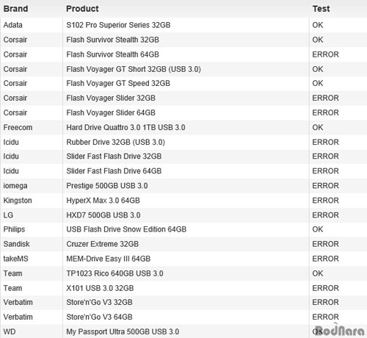Select Hard Drive Quattro 3.0 1TB entry
This screenshot has width=367, height=338.
tap(126, 127)
